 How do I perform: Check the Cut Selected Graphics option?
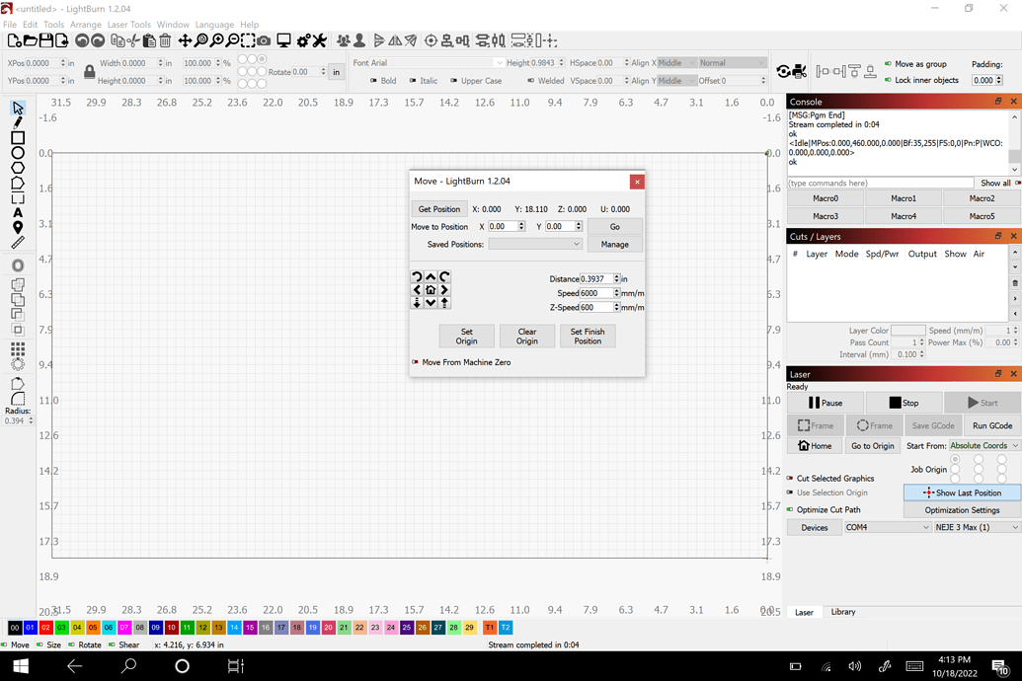(x=789, y=478)
